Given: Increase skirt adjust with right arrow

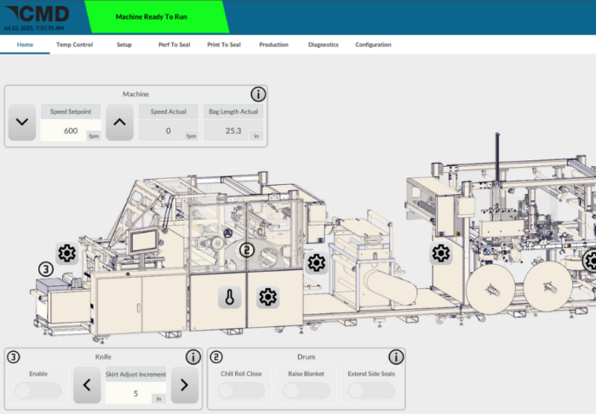Looking at the screenshot, I should 185,385.
